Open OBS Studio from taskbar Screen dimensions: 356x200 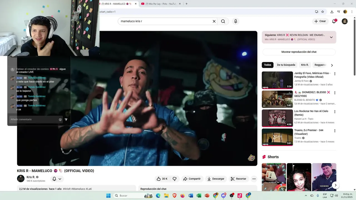(232, 196)
